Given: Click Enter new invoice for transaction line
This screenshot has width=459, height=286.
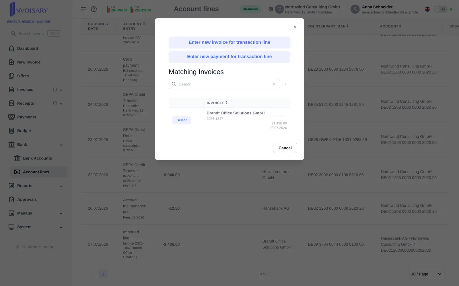Looking at the screenshot, I should point(229,42).
